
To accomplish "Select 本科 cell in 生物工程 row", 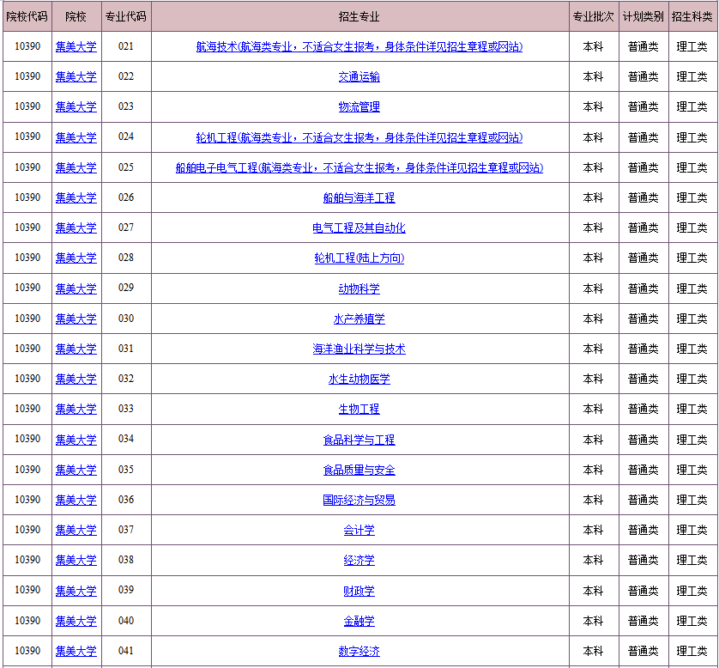I will 594,409.
